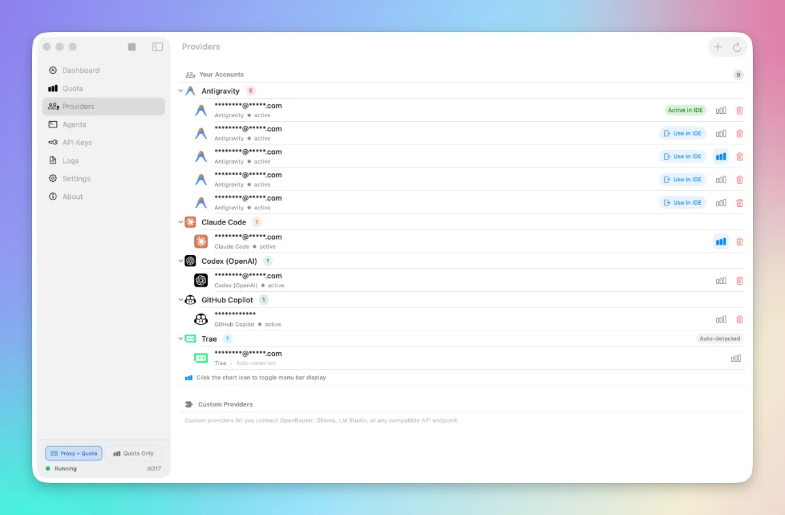
Task: Click the Your Accounts heading
Action: coord(221,75)
